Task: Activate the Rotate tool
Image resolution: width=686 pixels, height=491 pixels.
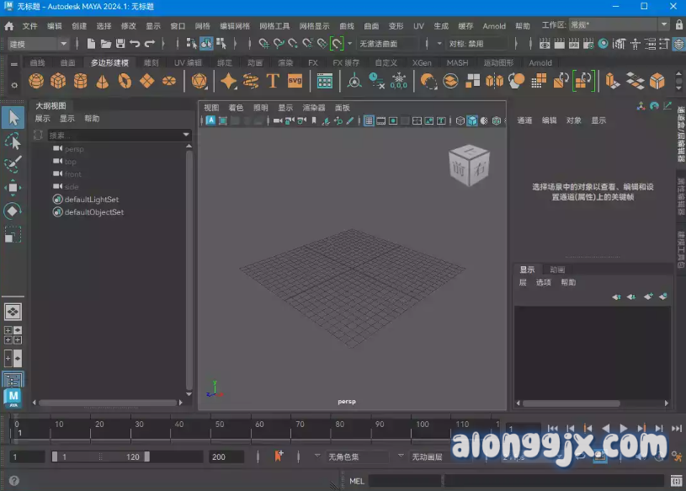Action: 13,211
